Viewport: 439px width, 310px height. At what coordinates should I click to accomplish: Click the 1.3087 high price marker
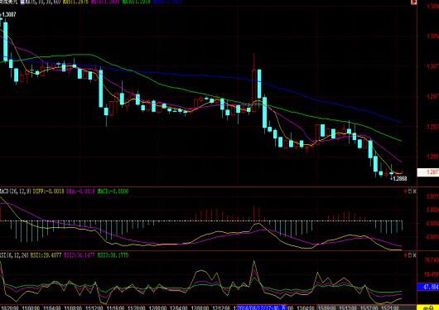[9, 15]
